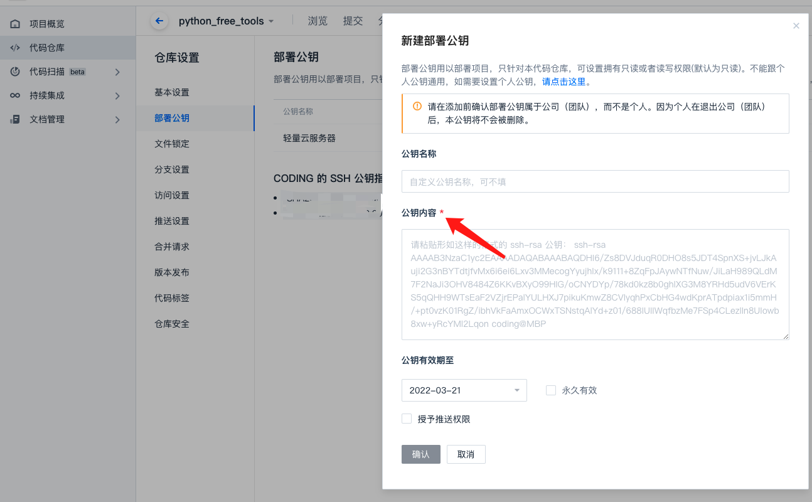Click the 代码仓库 code brackets icon
The width and height of the screenshot is (812, 502).
[x=15, y=48]
